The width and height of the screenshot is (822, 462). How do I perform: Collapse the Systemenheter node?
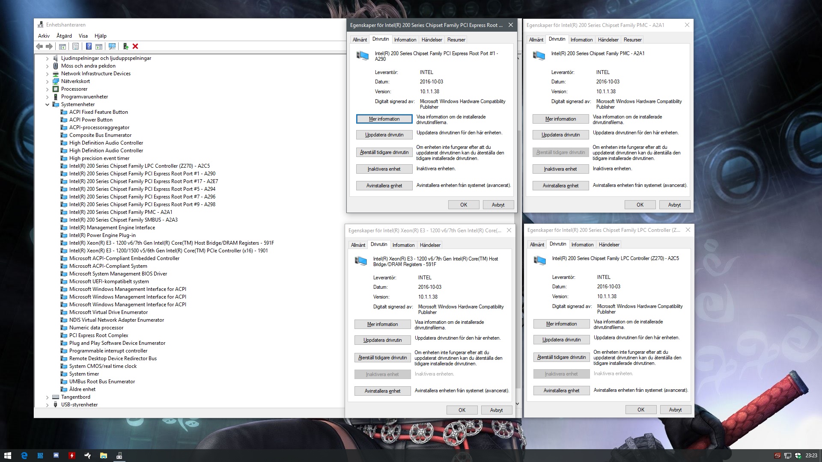pyautogui.click(x=47, y=104)
